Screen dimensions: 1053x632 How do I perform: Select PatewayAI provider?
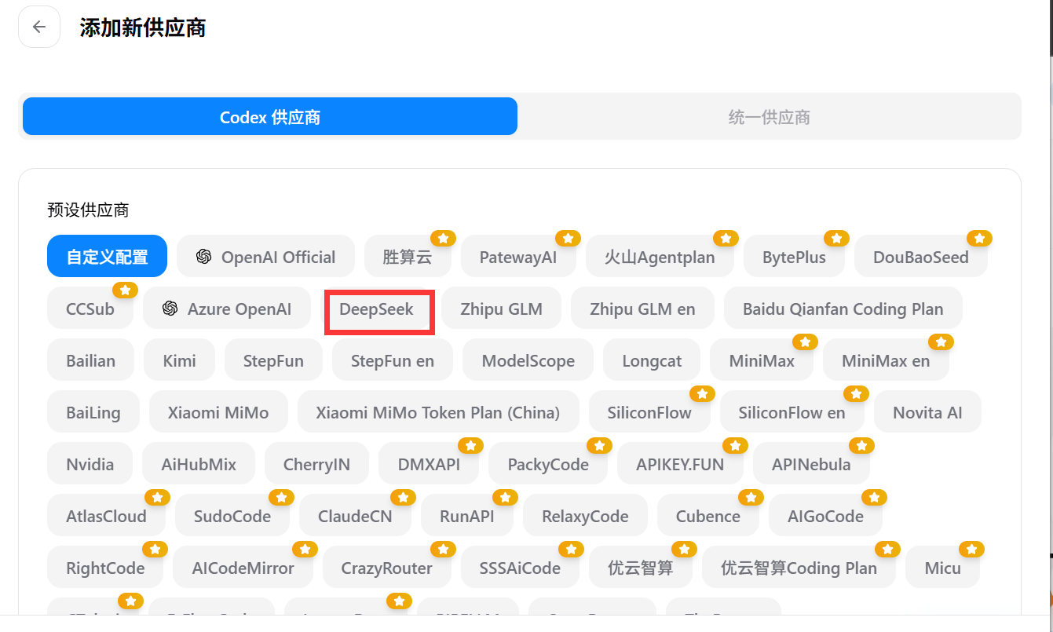tap(518, 256)
